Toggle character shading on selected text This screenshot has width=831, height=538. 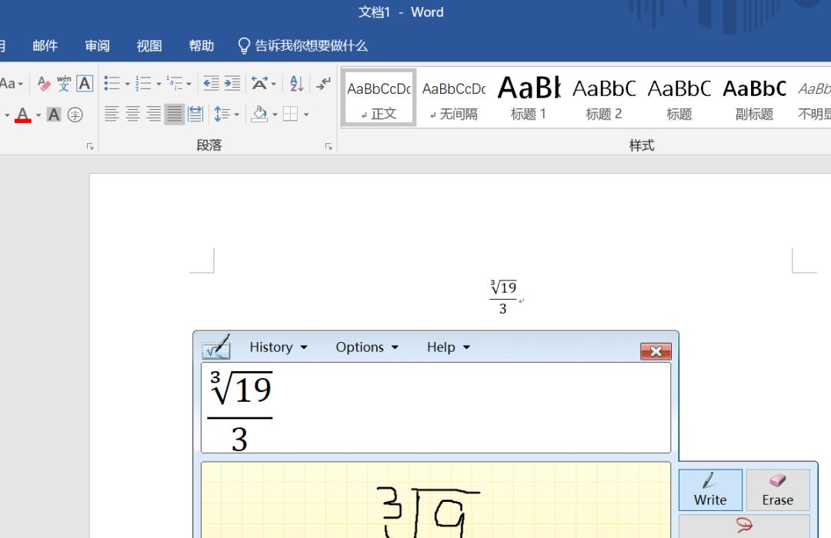pyautogui.click(x=53, y=115)
